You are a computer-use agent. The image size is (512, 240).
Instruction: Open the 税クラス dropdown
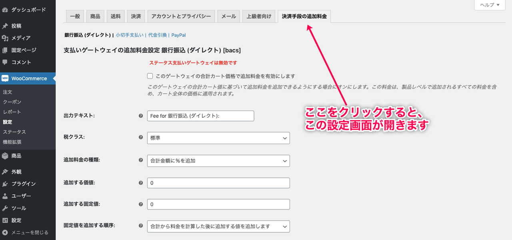click(218, 138)
